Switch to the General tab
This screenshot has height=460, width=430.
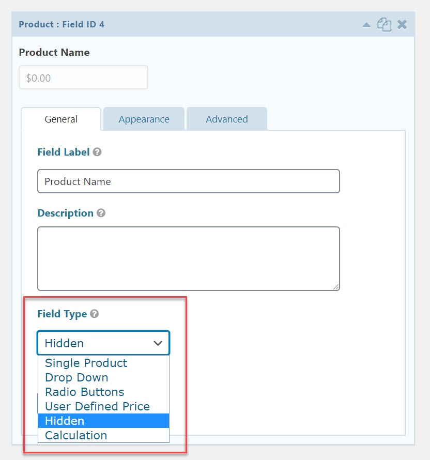pos(61,119)
